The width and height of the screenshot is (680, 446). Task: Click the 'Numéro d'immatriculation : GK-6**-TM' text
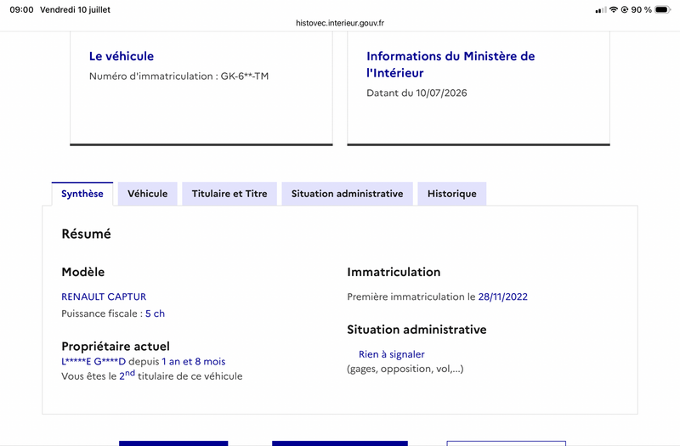[178, 76]
